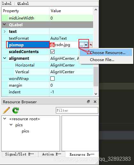Image resolution: width=134 pixels, height=165 pixels.
Task: Click the indent value -1
Action: click(52, 92)
